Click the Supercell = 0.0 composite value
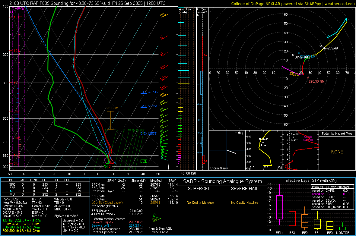Screen dimensions: 356x236 pos(73,221)
